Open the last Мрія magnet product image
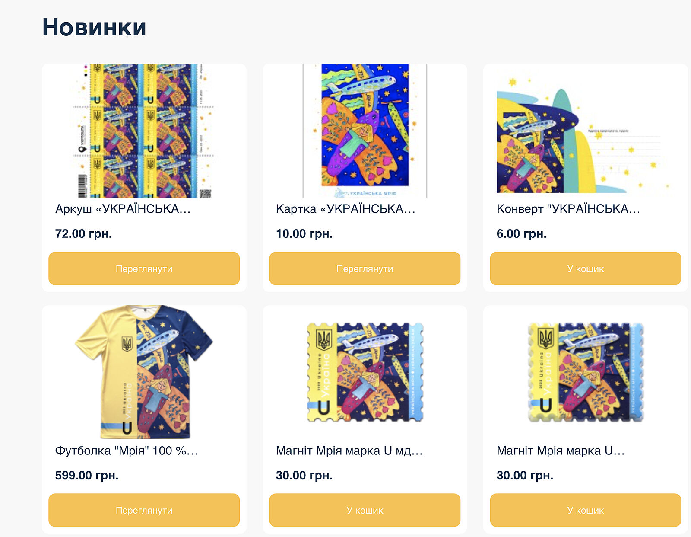 pyautogui.click(x=586, y=372)
